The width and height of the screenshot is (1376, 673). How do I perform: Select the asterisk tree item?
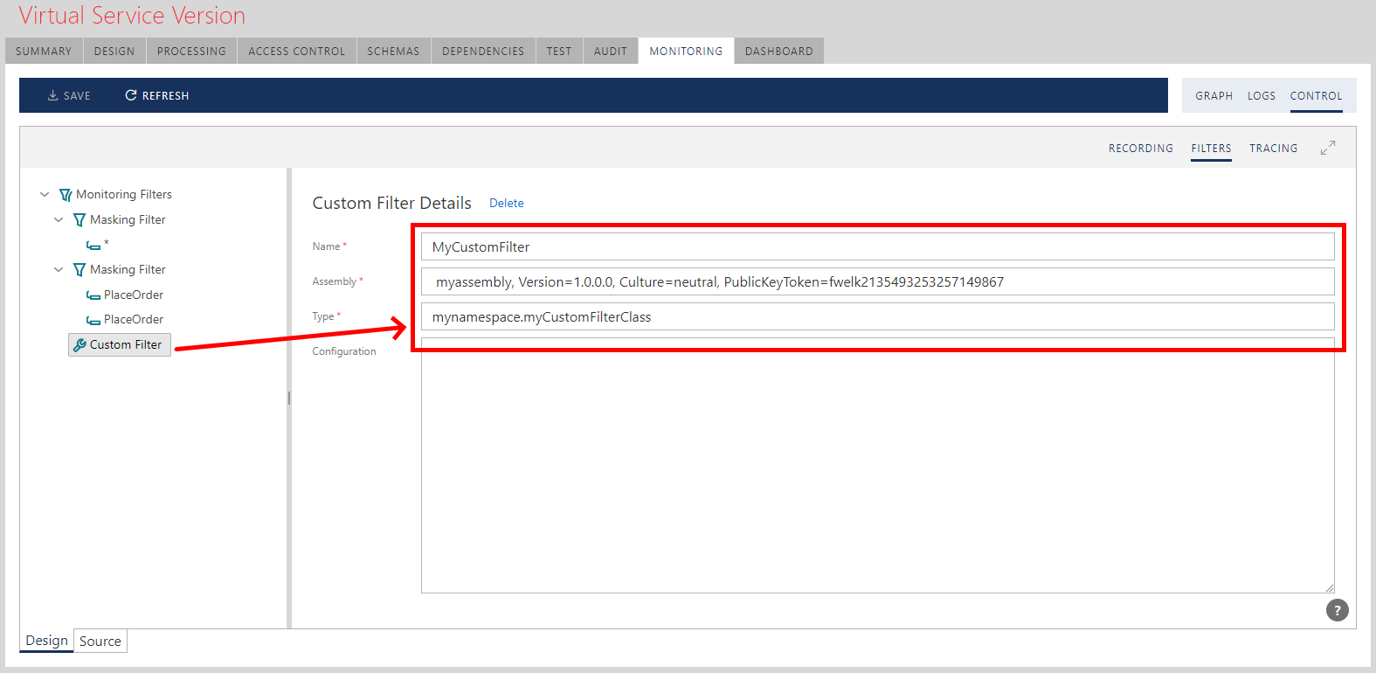pyautogui.click(x=107, y=245)
